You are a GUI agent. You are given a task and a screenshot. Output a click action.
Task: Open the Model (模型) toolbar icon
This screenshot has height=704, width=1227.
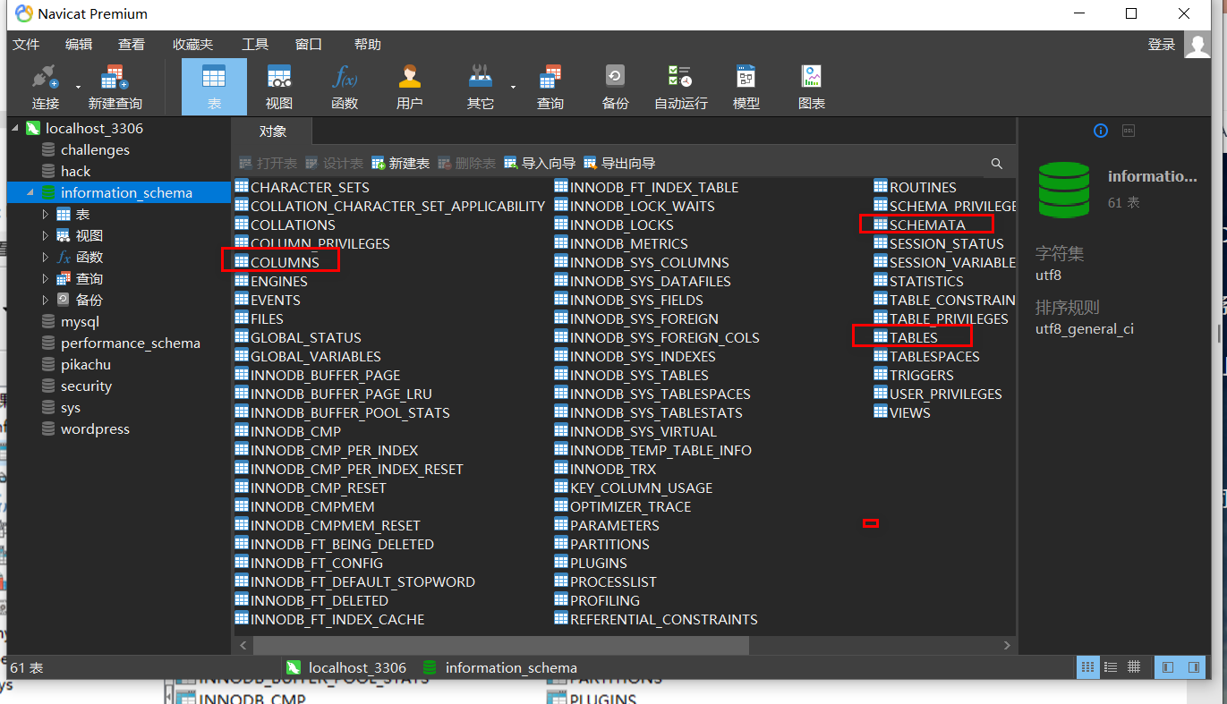[x=746, y=87]
